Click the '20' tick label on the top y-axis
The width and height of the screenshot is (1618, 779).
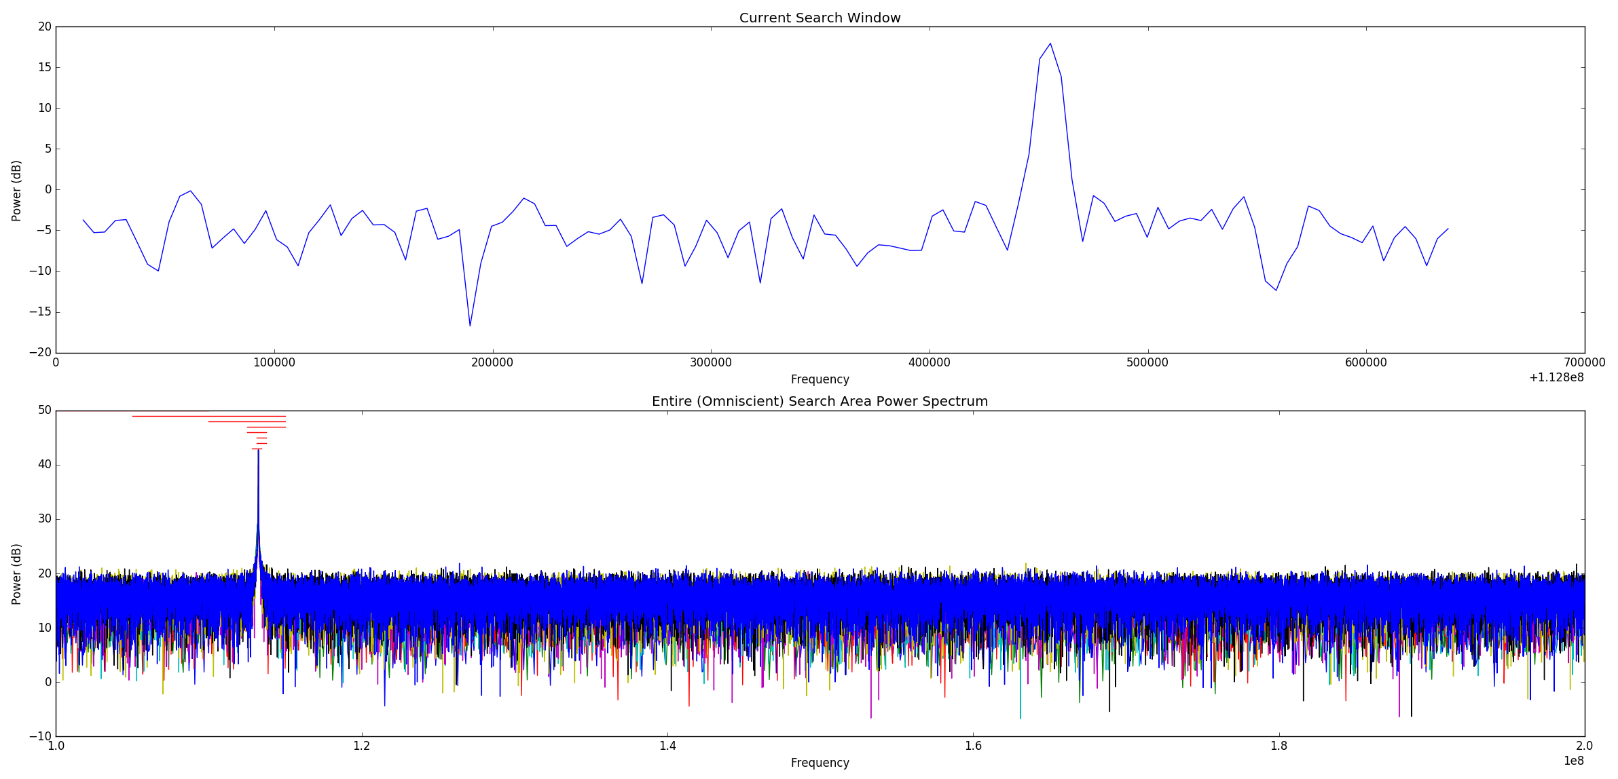pos(45,27)
